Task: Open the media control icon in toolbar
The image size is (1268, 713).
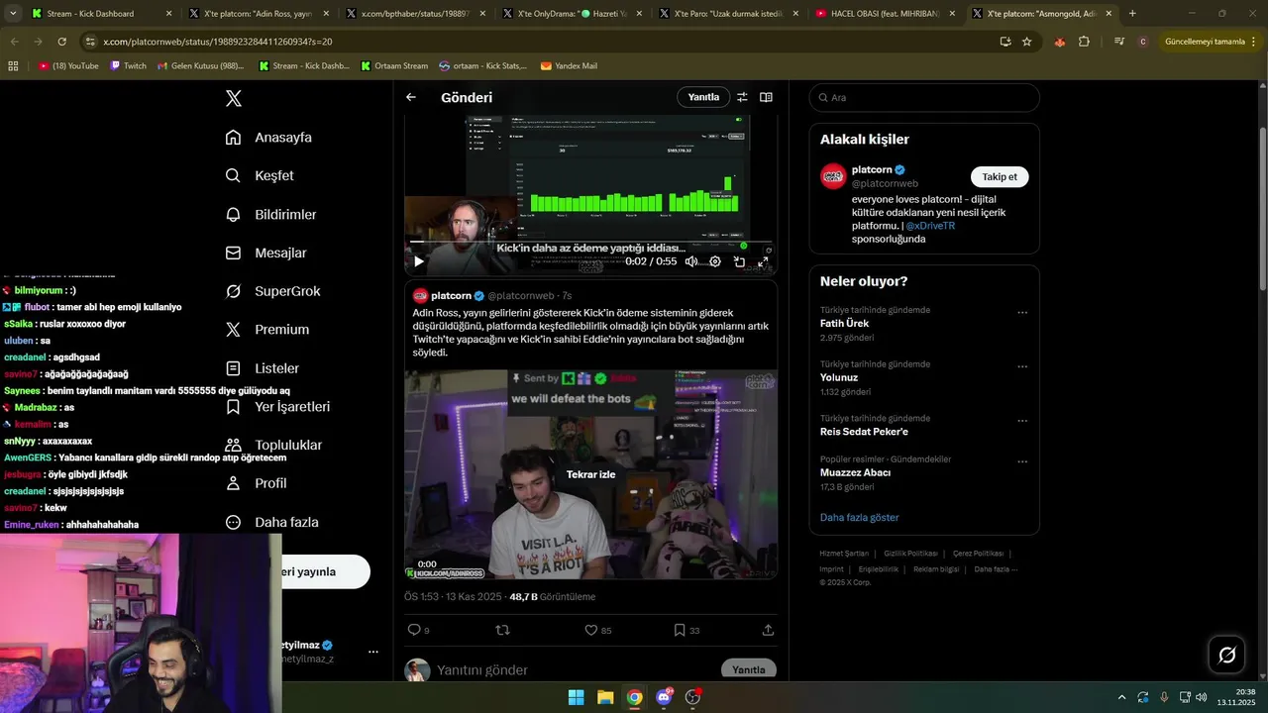Action: [1119, 42]
